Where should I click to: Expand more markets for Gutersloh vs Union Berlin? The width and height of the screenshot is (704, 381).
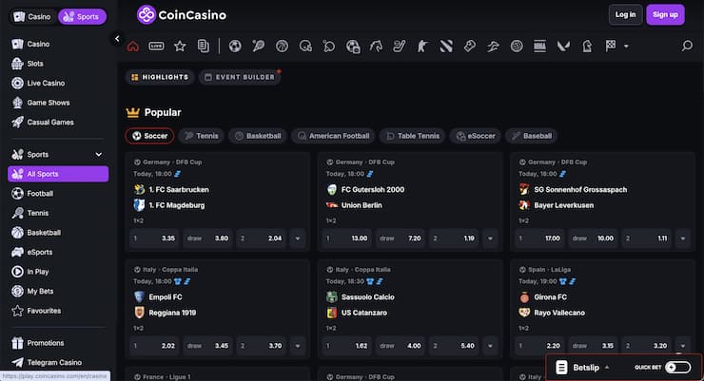click(490, 238)
